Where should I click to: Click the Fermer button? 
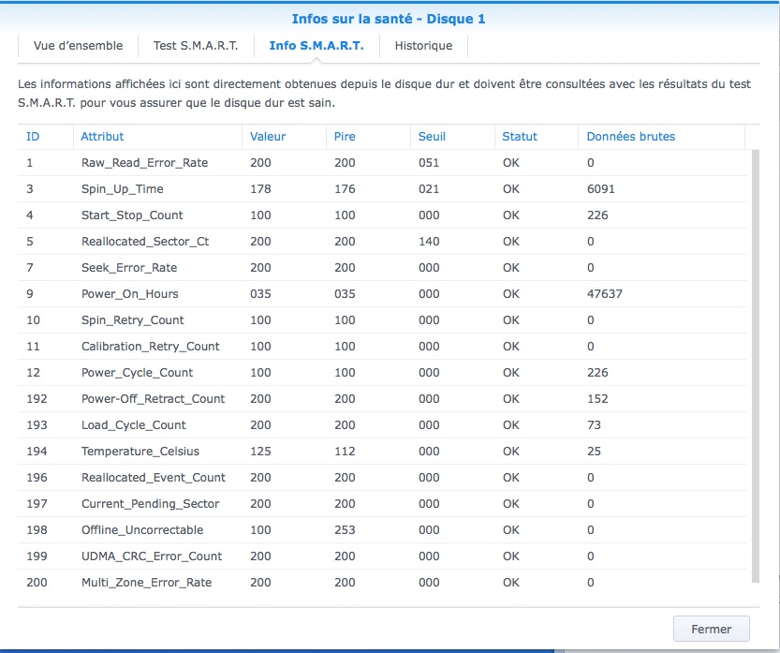click(x=711, y=629)
